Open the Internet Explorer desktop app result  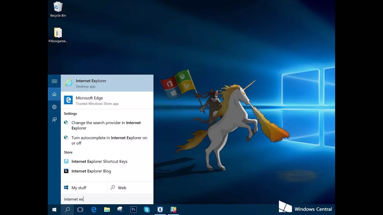click(x=107, y=83)
